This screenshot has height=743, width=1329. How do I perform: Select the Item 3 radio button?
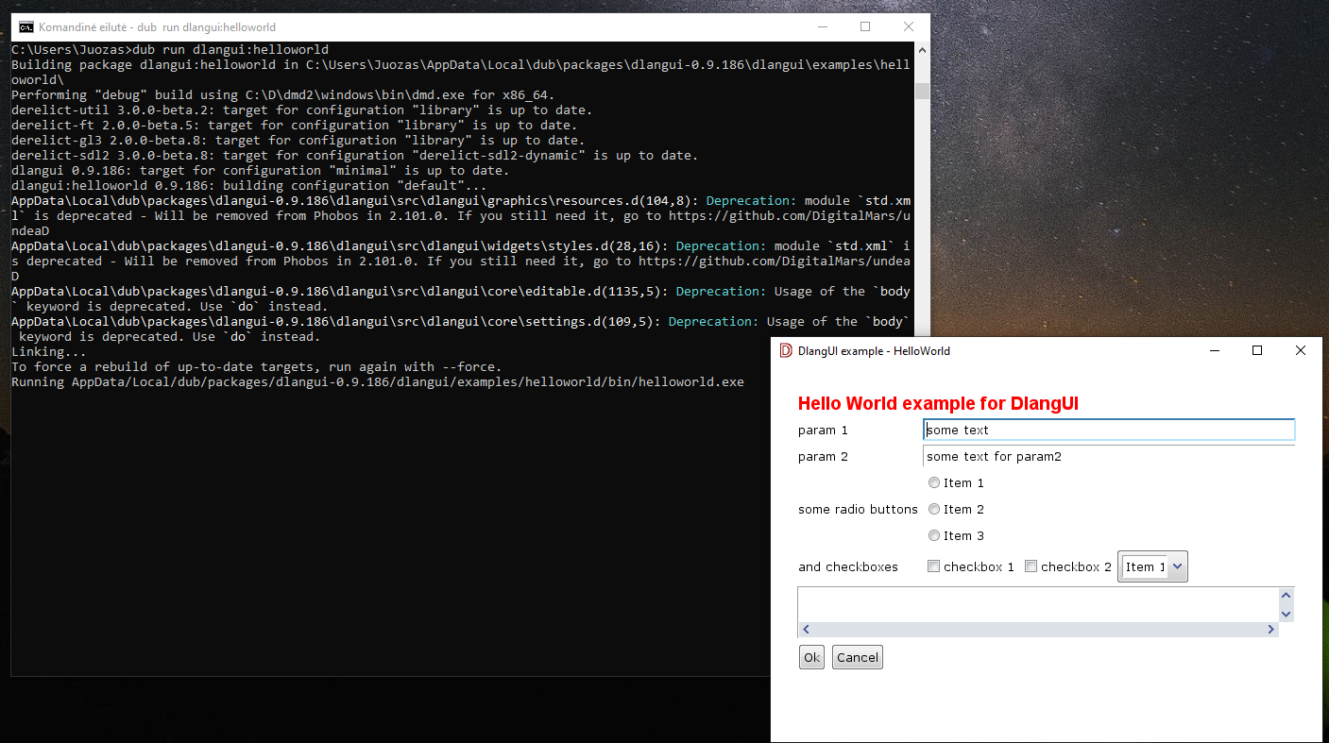coord(933,535)
